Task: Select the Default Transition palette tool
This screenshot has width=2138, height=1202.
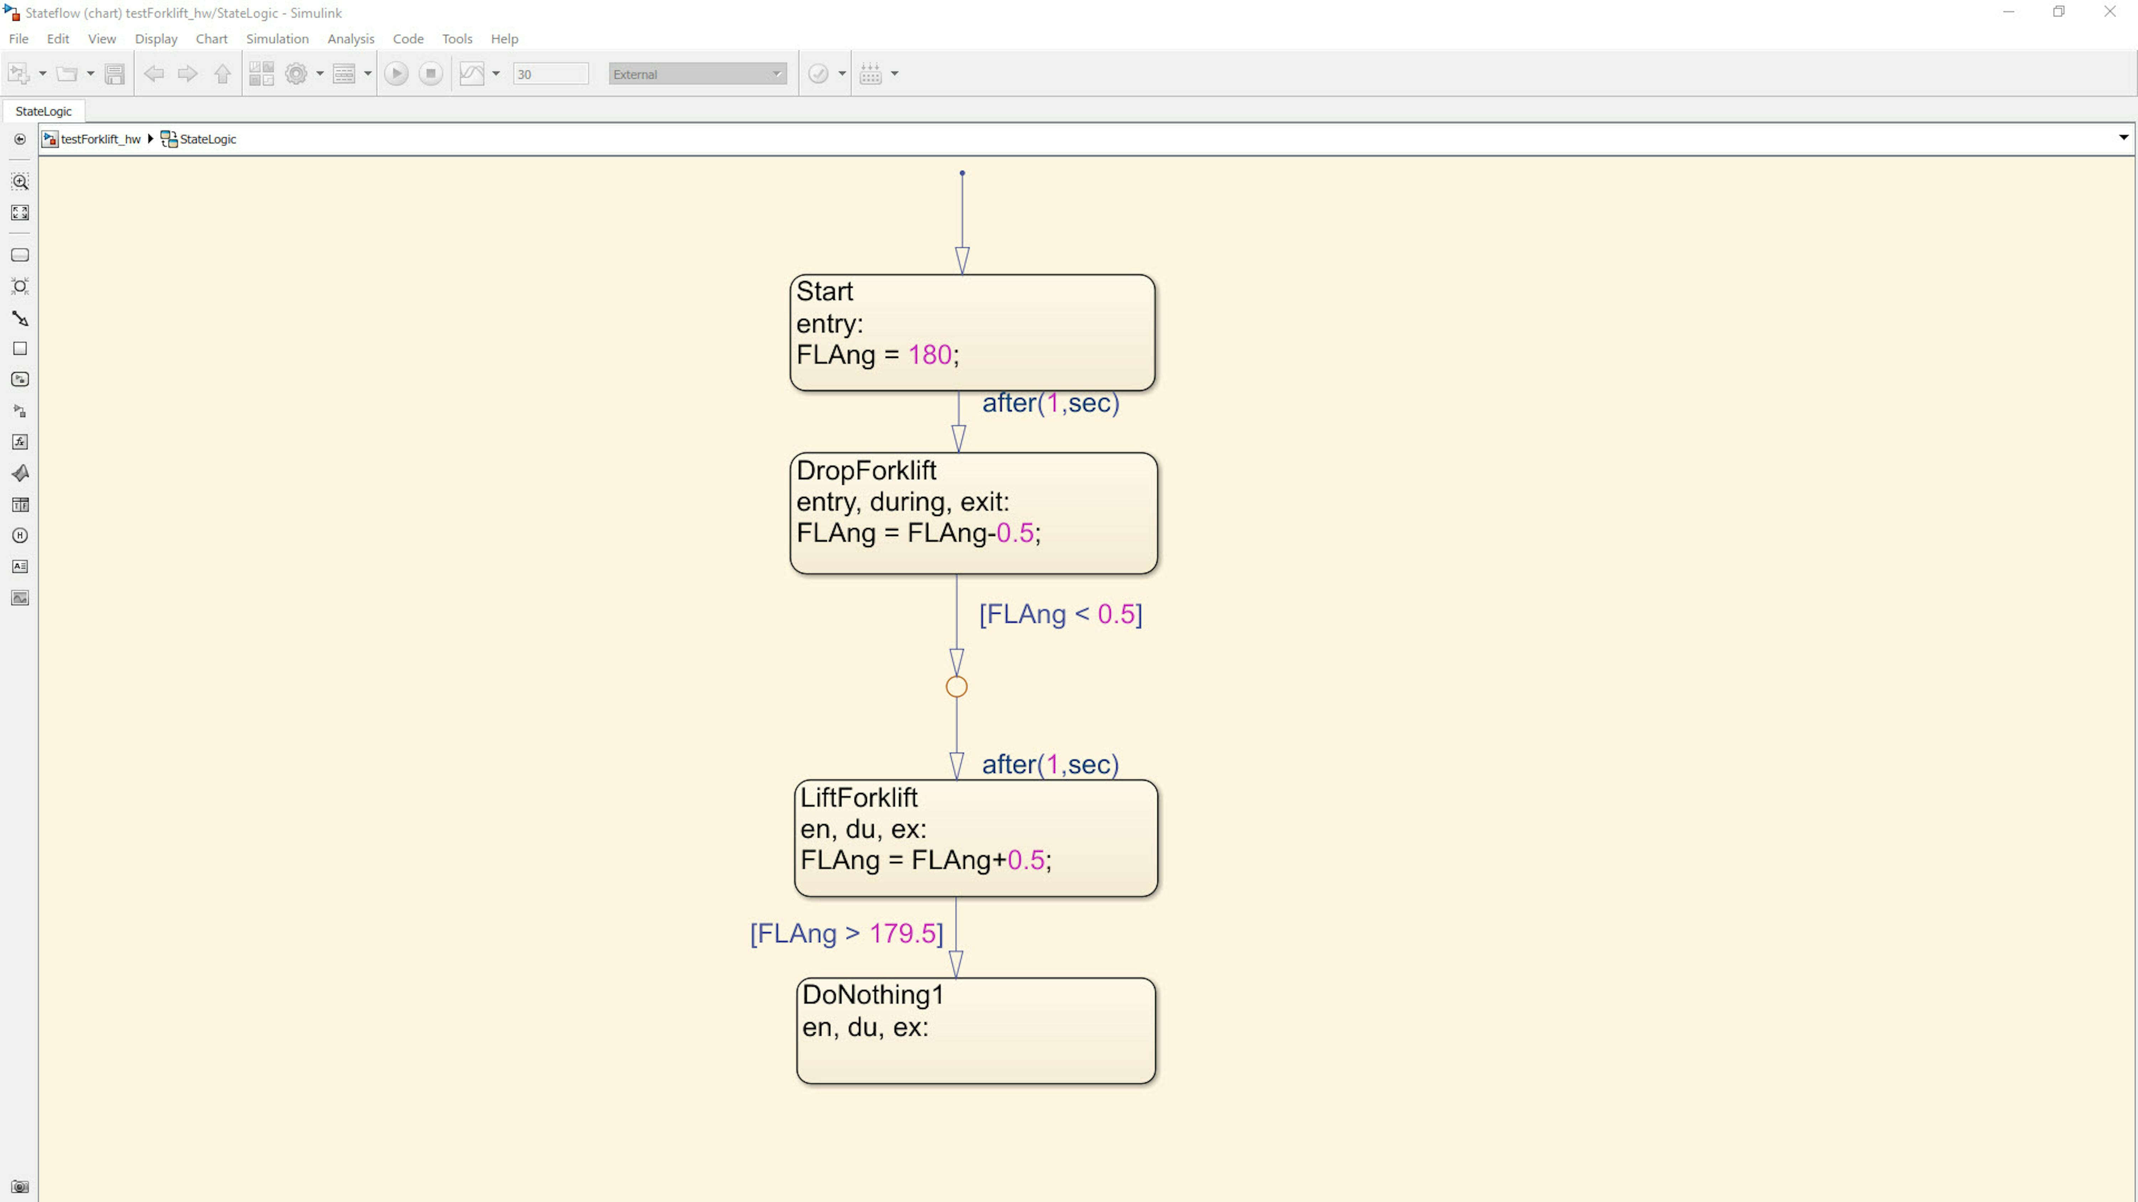Action: pos(20,318)
